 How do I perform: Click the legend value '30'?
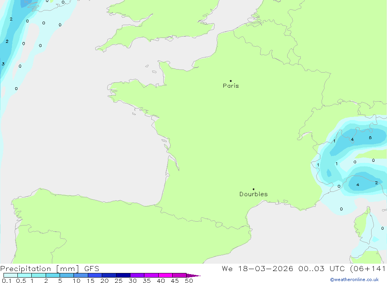(x=133, y=281)
